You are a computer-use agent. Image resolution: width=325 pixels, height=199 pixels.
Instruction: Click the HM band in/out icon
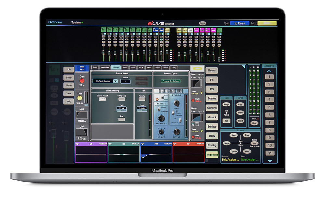143,144
